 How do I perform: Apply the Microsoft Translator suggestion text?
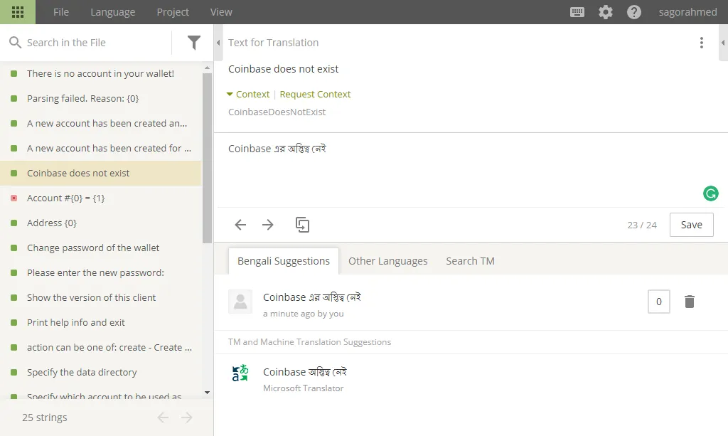304,372
